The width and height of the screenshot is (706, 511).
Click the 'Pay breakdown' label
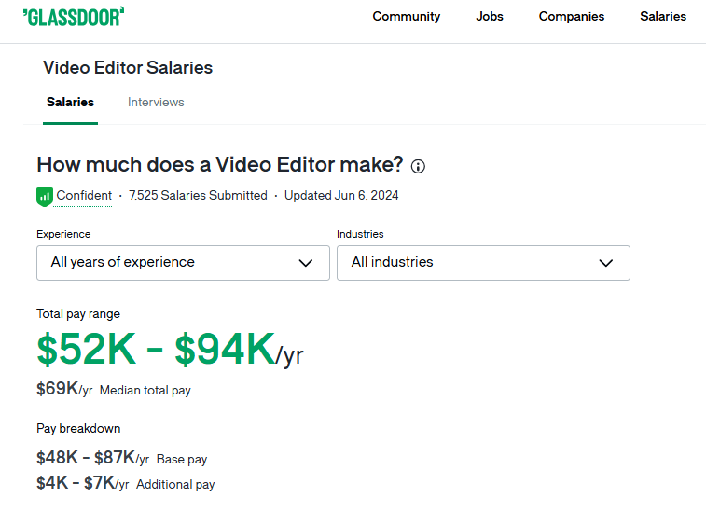pyautogui.click(x=78, y=428)
